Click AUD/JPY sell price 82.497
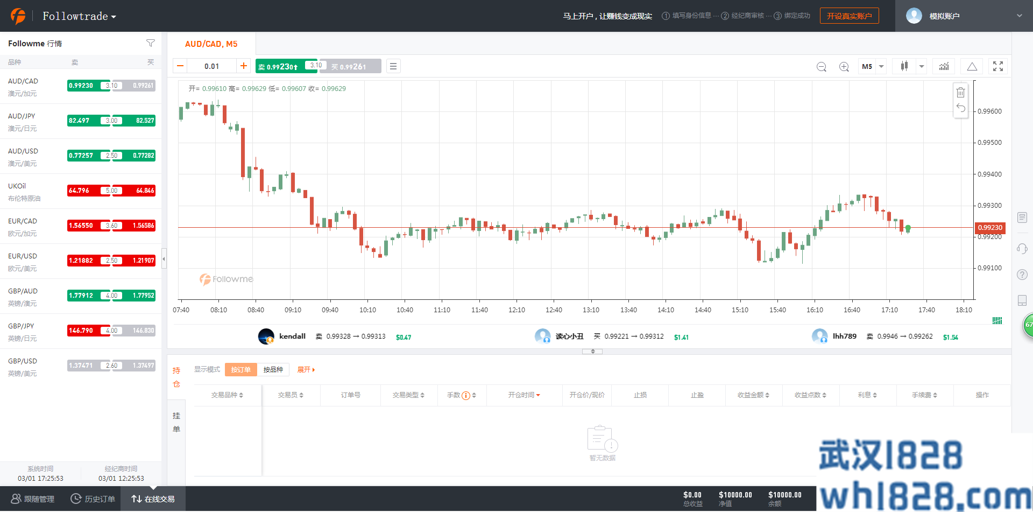This screenshot has height=512, width=1033. pos(89,121)
